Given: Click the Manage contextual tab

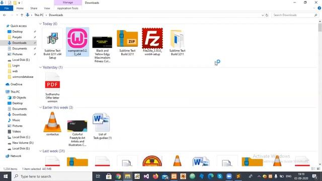Looking at the screenshot, I should [68, 3].
